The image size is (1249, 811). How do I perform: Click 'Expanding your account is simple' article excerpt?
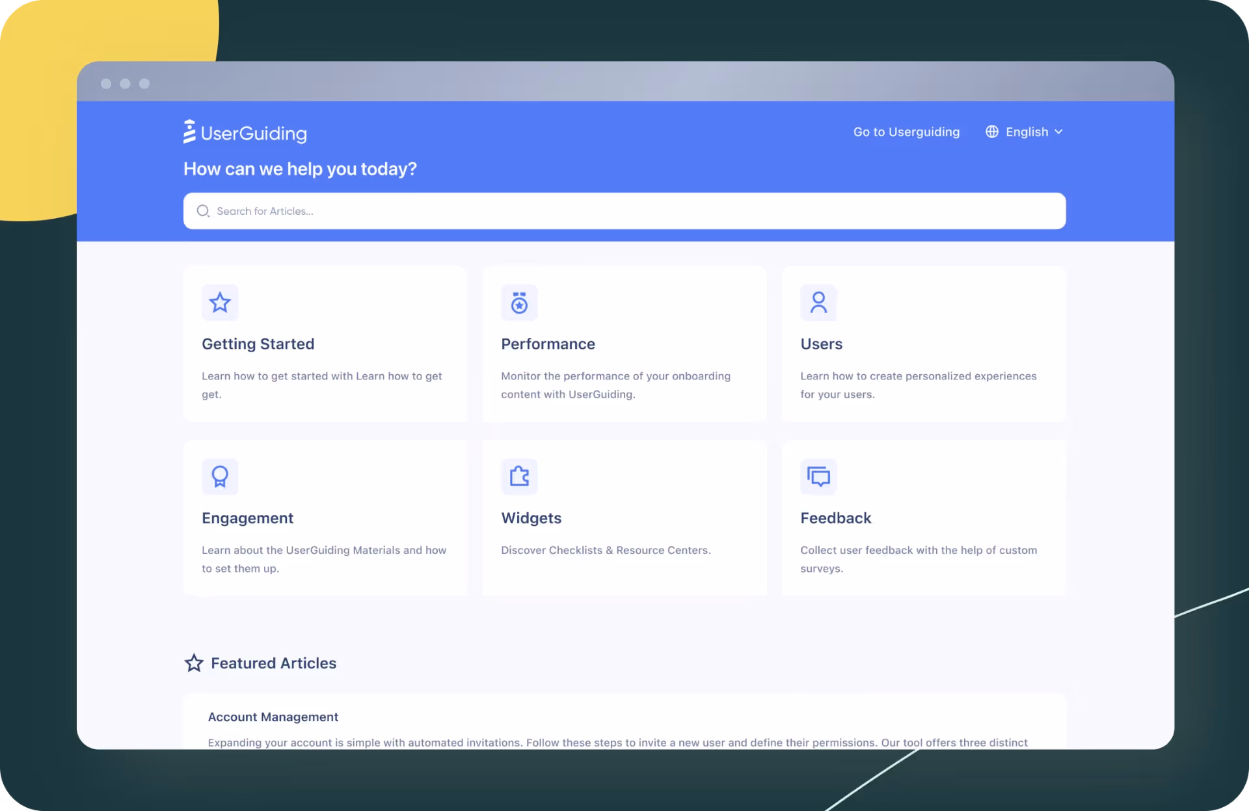[x=617, y=743]
